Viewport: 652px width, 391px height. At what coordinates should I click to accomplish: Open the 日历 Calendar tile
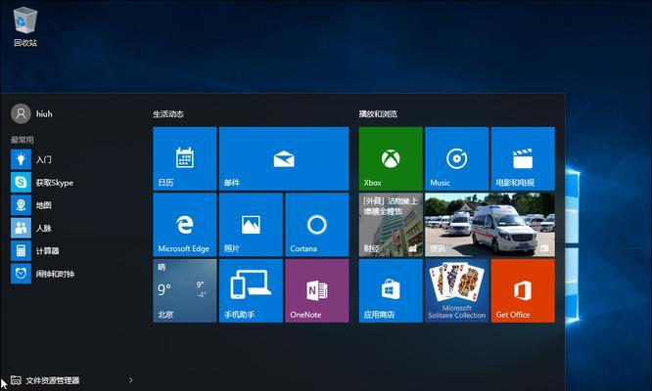click(x=185, y=158)
